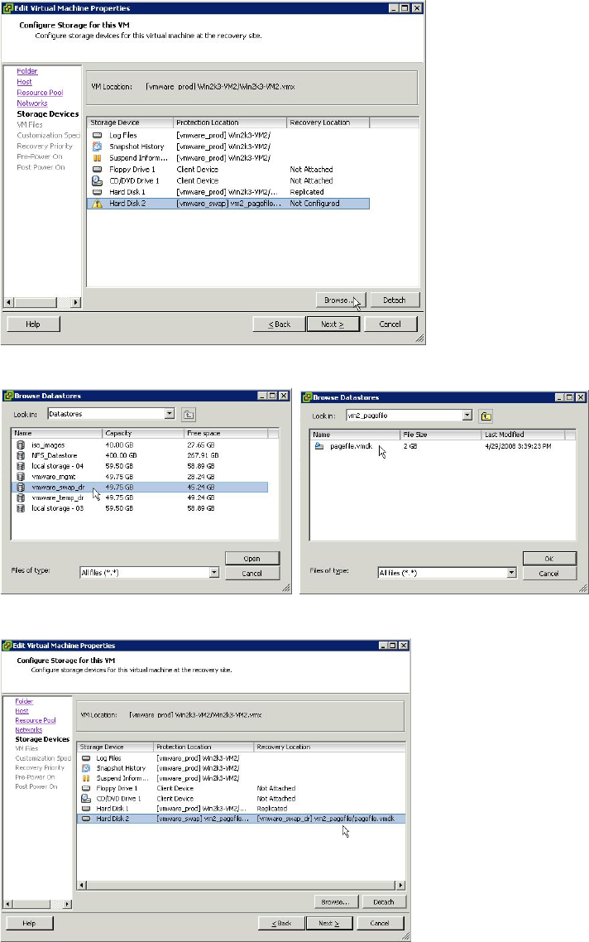This screenshot has width=589, height=942.
Task: Select Floppy Drive 1 icon in top window
Action: click(x=98, y=169)
